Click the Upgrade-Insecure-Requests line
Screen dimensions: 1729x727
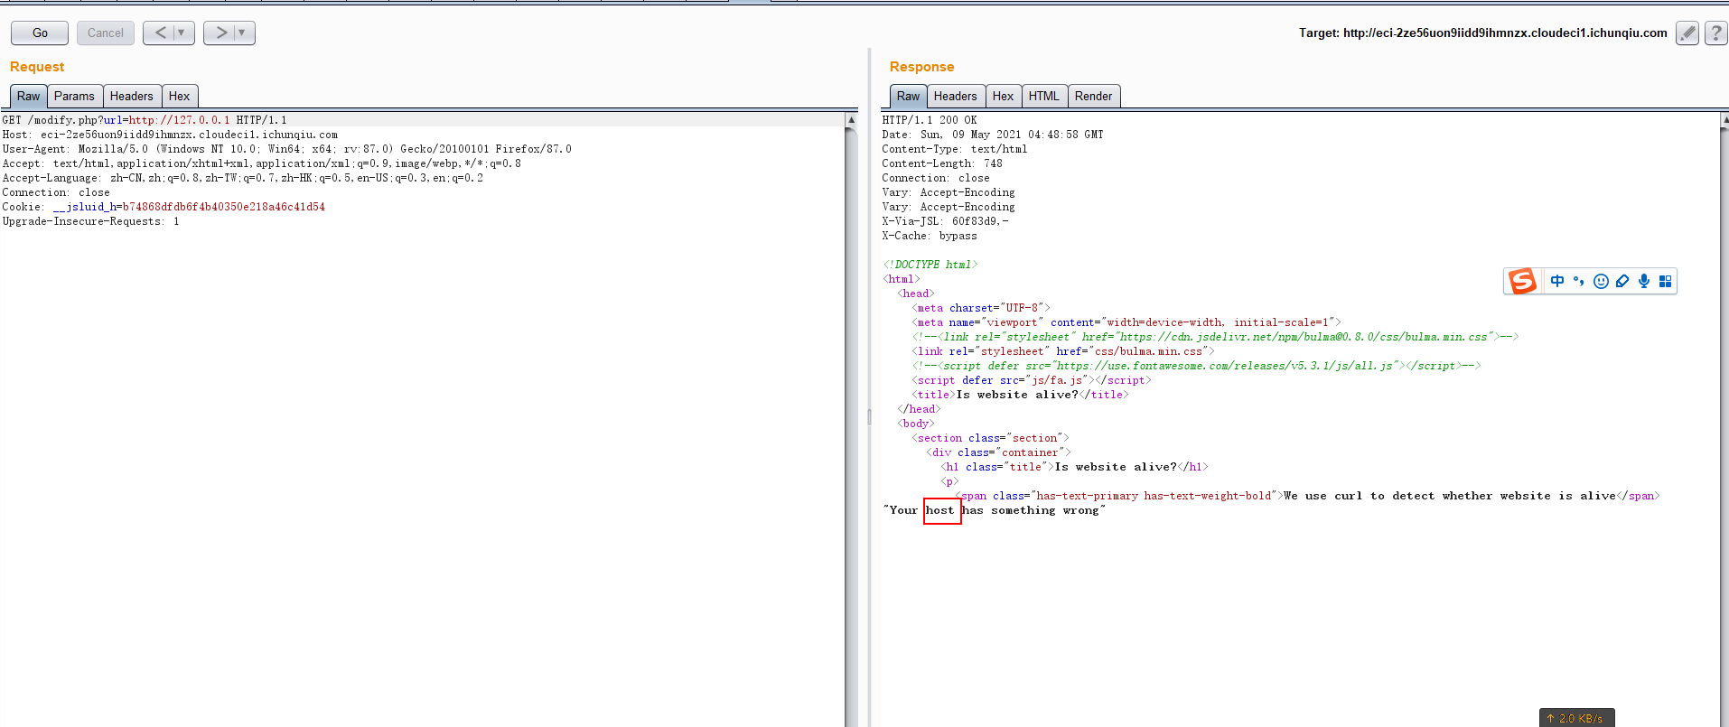(90, 221)
